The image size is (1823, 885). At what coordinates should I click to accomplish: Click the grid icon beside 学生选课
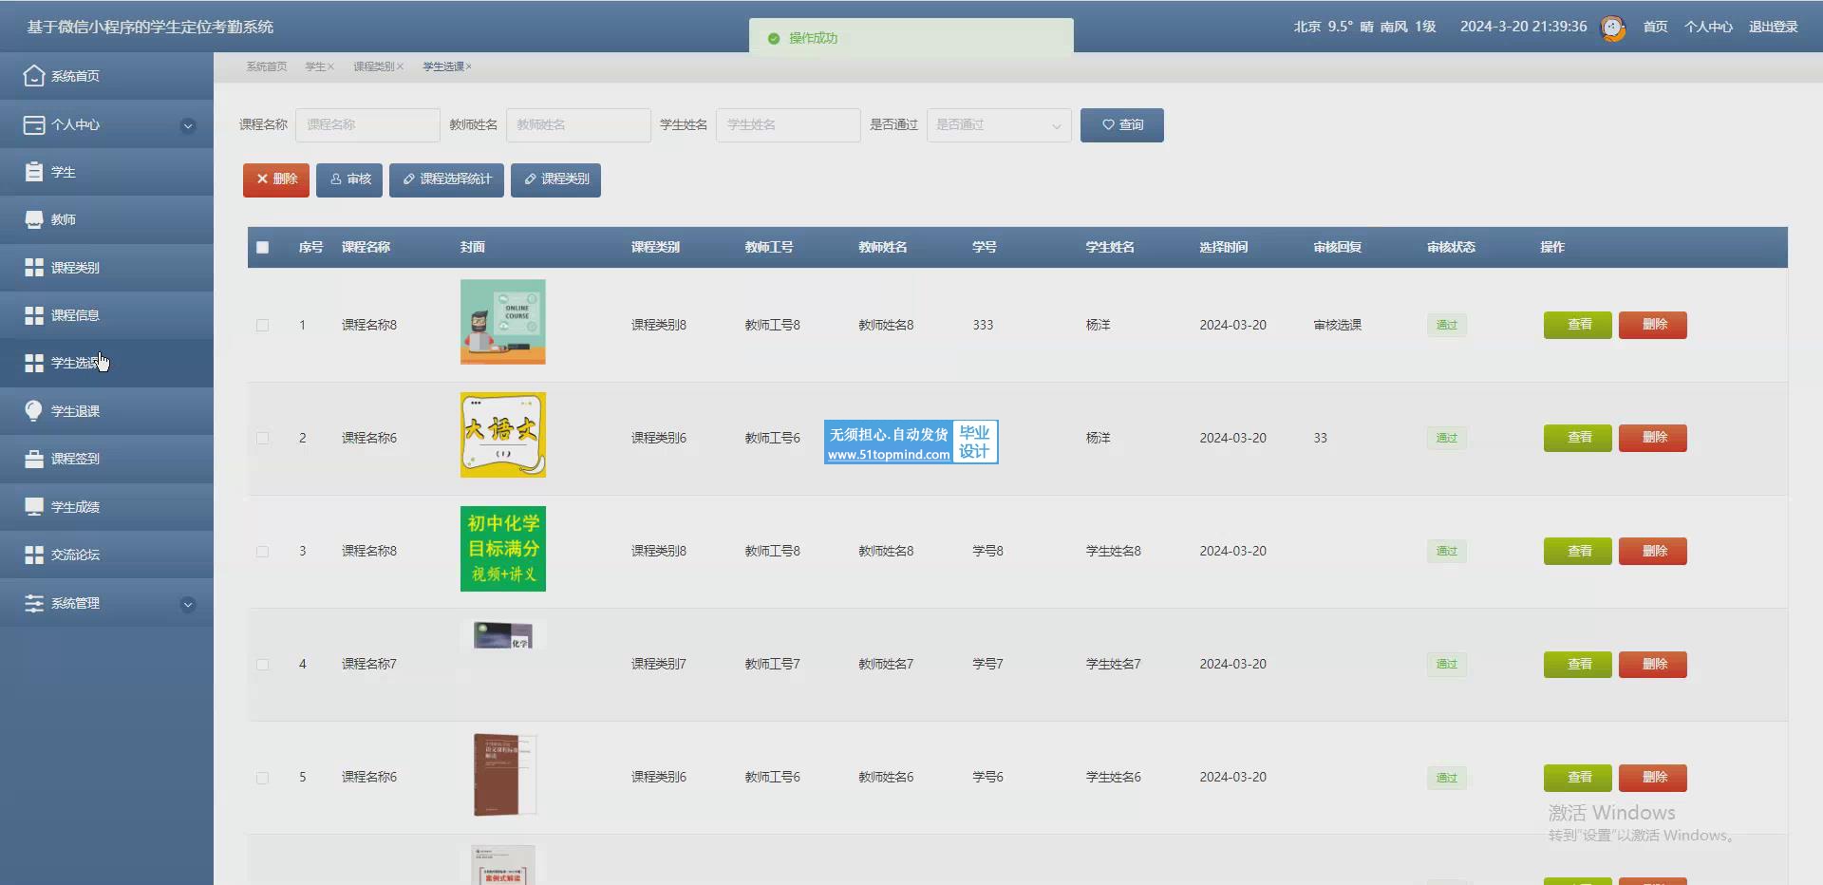[x=34, y=363]
